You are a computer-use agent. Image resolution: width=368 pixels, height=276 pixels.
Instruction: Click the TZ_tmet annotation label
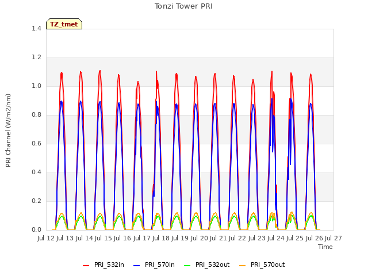[64, 24]
